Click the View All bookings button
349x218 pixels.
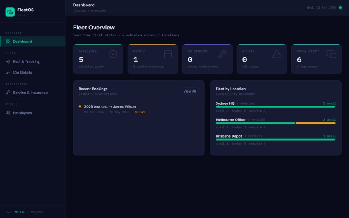(x=190, y=91)
